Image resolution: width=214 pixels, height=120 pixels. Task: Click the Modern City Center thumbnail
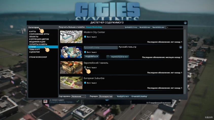pos(71,37)
